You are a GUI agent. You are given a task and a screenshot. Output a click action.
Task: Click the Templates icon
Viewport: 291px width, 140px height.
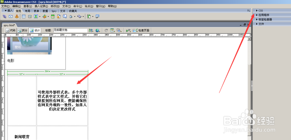click(89, 17)
